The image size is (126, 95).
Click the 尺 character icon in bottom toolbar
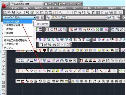[95, 81]
